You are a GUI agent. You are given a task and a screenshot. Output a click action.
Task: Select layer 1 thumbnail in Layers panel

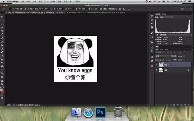coord(161,65)
